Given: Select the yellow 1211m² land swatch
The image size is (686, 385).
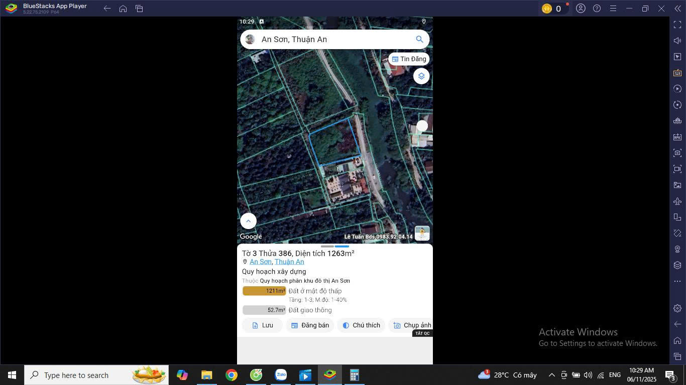Looking at the screenshot, I should (264, 291).
